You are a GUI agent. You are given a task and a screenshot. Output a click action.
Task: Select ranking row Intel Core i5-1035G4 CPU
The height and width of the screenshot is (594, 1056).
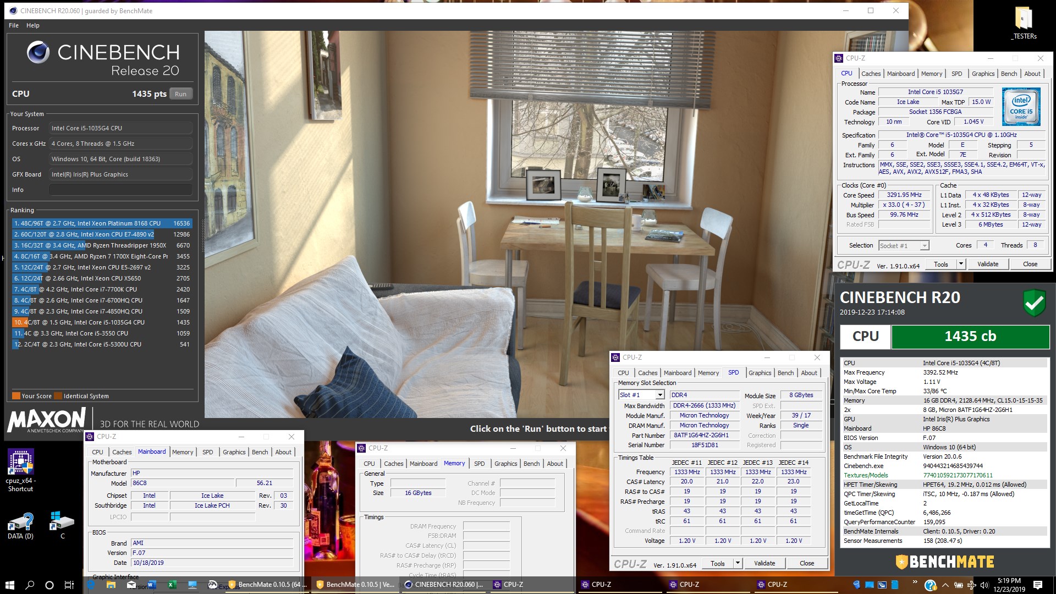[101, 322]
